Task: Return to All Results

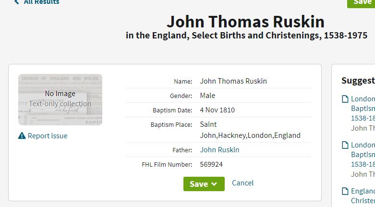Action: [x=41, y=2]
